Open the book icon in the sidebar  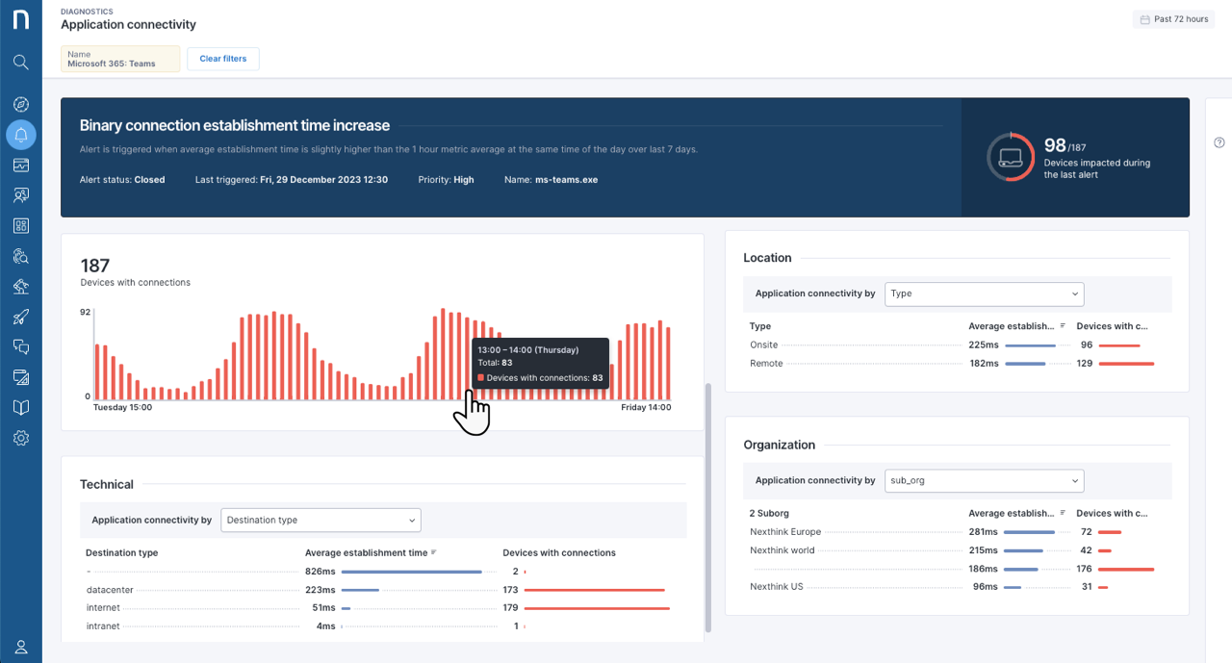click(x=20, y=407)
